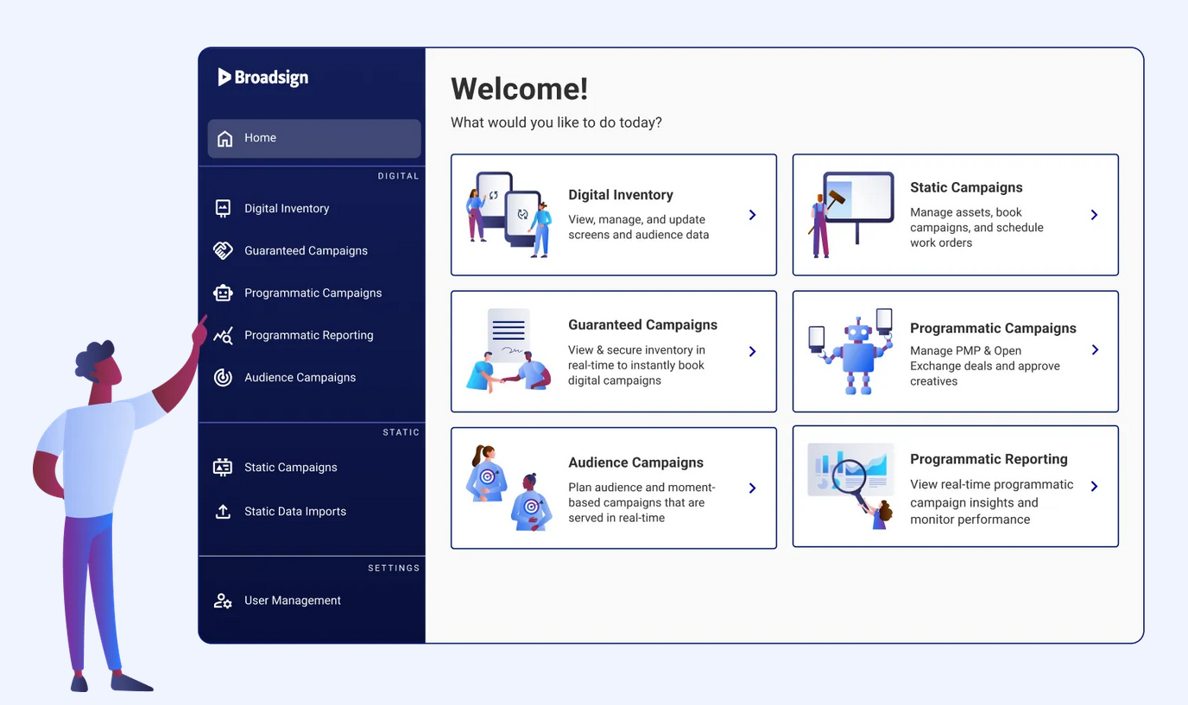Select Programmatic Reporting in the sidebar menu

pyautogui.click(x=308, y=335)
